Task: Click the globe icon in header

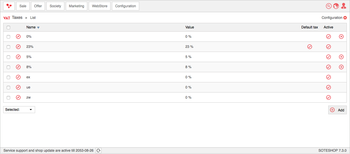Action: (x=336, y=6)
